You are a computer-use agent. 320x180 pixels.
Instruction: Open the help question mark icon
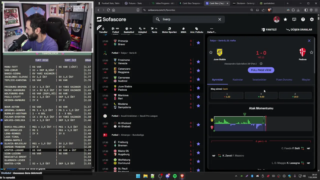tap(303, 19)
